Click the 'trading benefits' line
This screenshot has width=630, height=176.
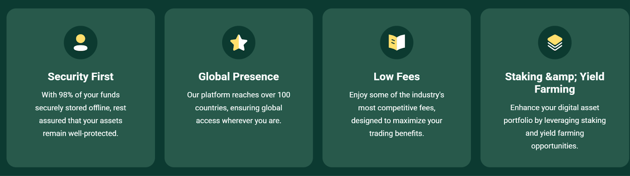tap(397, 134)
